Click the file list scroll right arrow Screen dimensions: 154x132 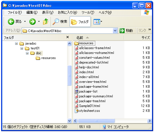[x=150, y=121]
